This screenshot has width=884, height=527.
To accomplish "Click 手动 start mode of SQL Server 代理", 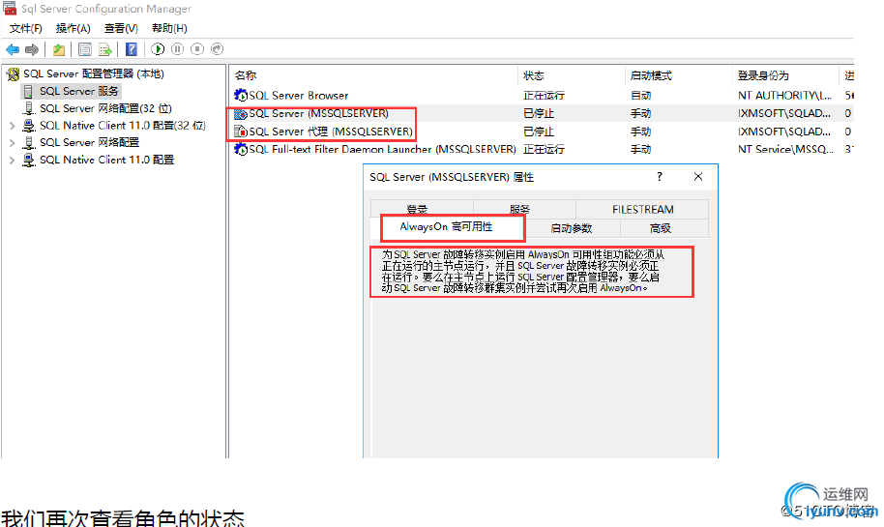I will (x=641, y=132).
